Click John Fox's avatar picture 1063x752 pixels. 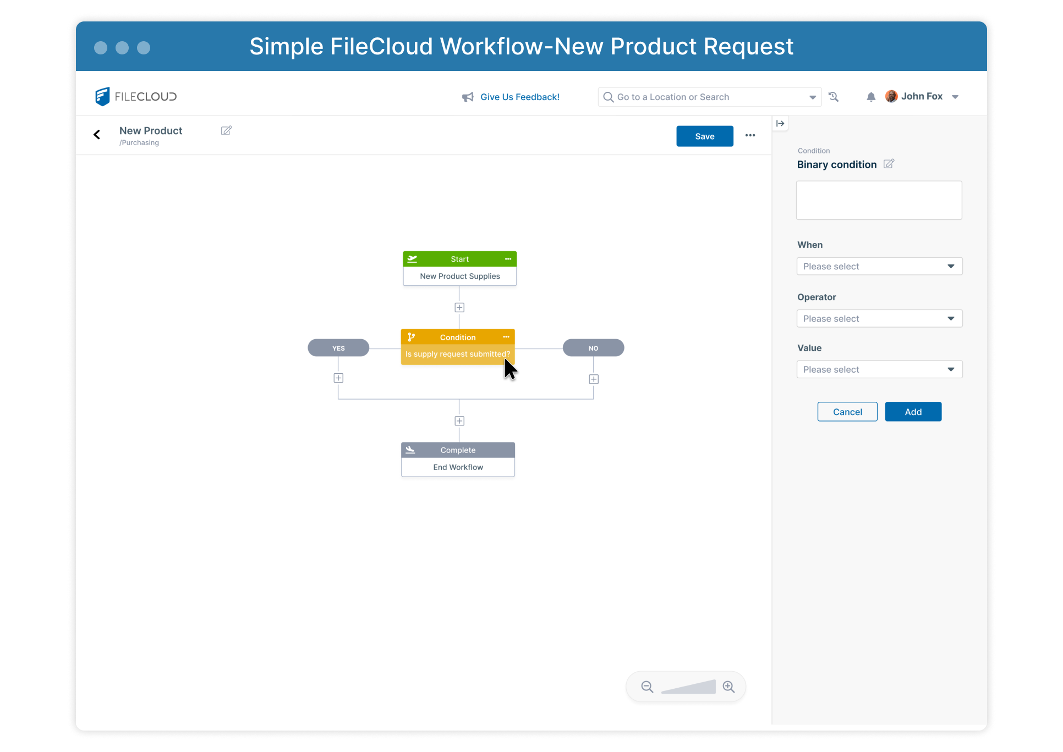tap(891, 96)
